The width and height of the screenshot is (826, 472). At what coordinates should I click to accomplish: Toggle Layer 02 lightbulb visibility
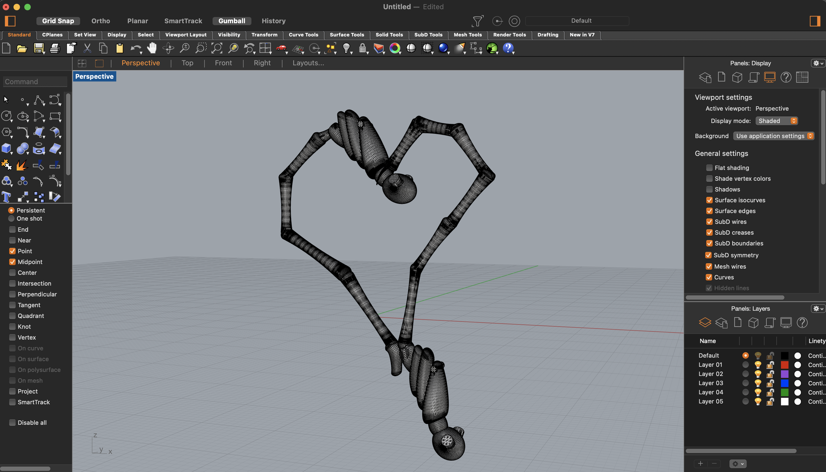[758, 374]
